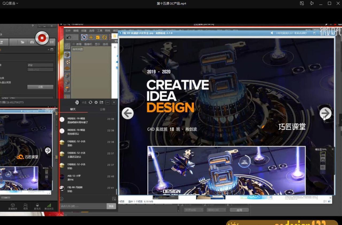Open the viewport 查看 menu
342x225 pixels.
click(x=79, y=44)
